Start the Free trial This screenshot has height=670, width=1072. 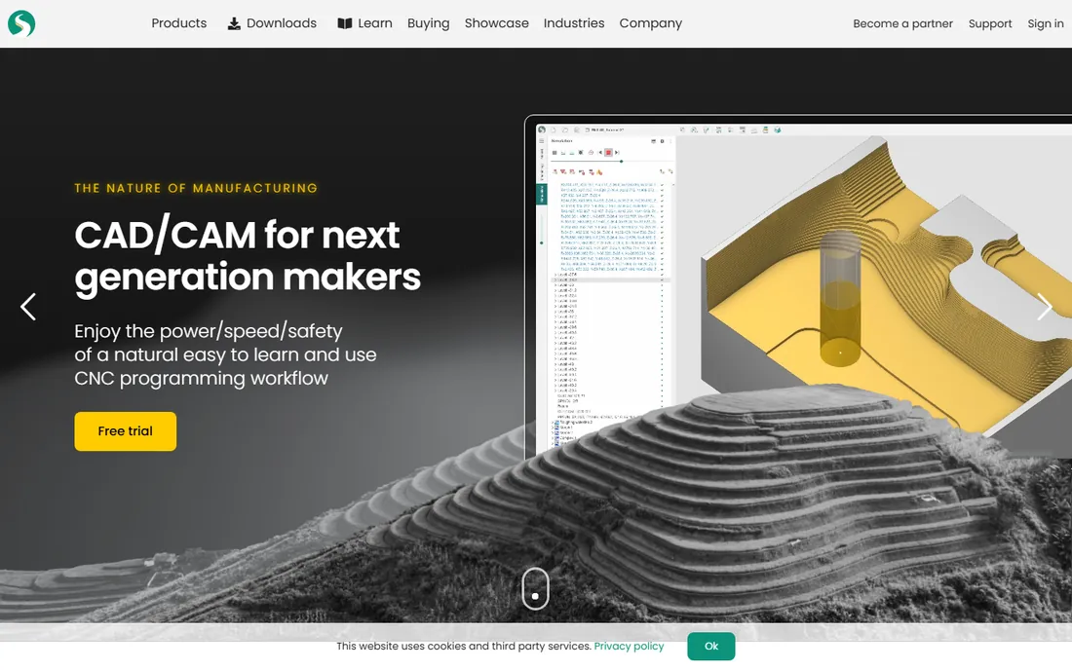click(x=125, y=431)
